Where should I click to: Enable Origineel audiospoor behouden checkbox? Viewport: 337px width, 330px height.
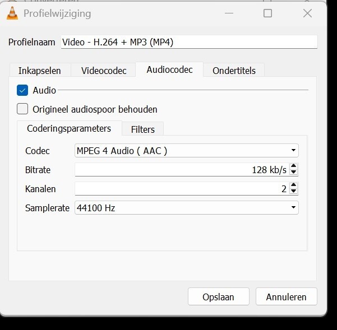(x=22, y=109)
